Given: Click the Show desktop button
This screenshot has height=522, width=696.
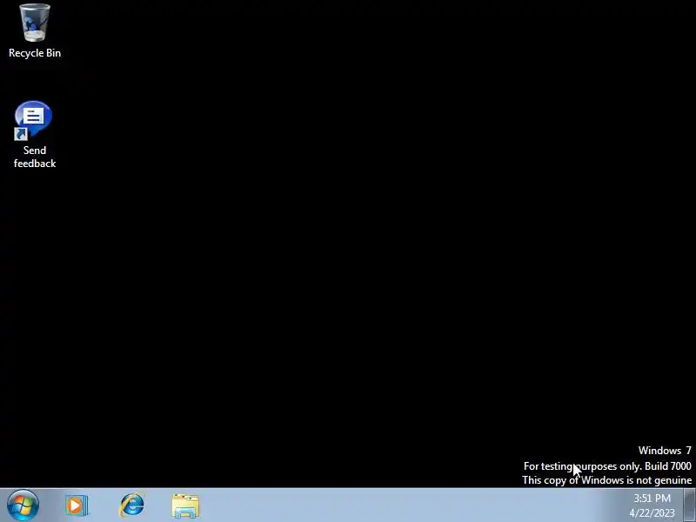Looking at the screenshot, I should point(690,505).
